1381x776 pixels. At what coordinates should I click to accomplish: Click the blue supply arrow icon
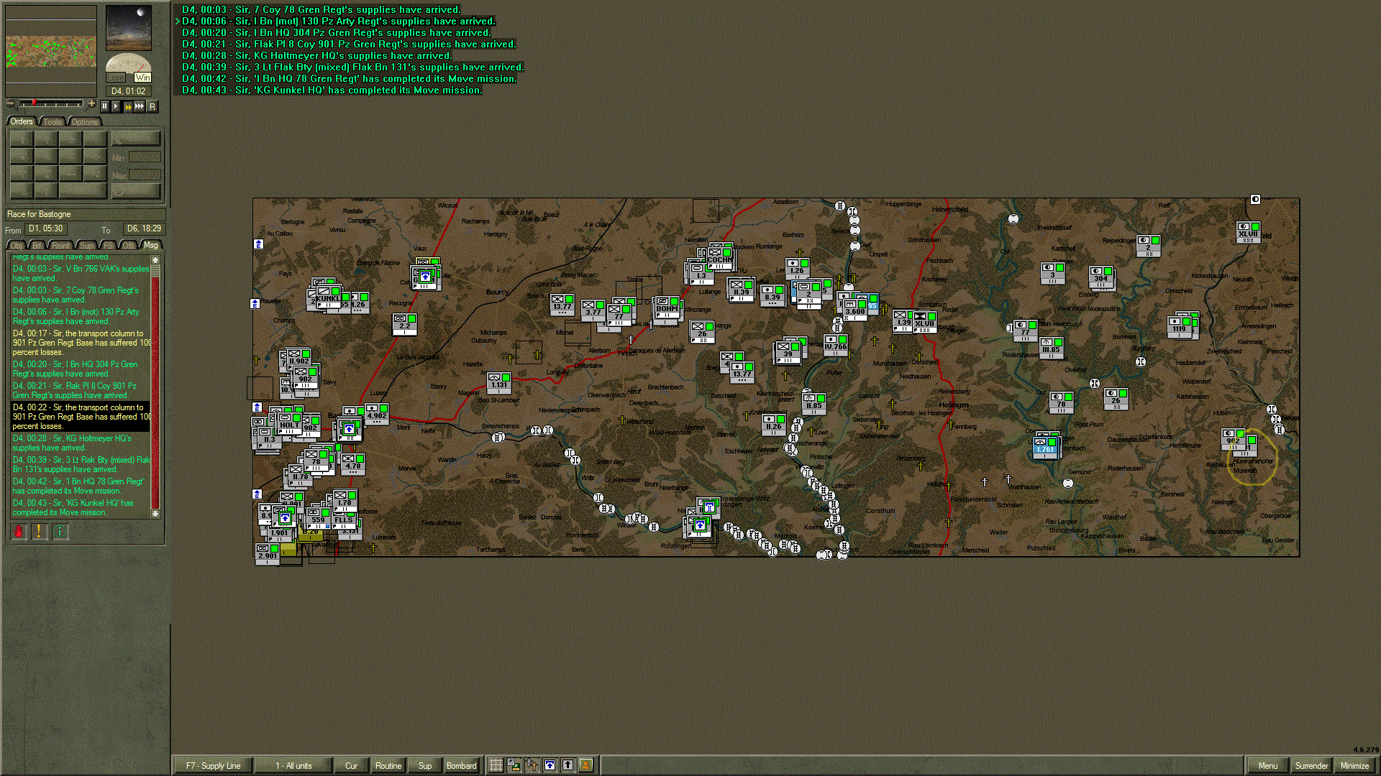550,765
